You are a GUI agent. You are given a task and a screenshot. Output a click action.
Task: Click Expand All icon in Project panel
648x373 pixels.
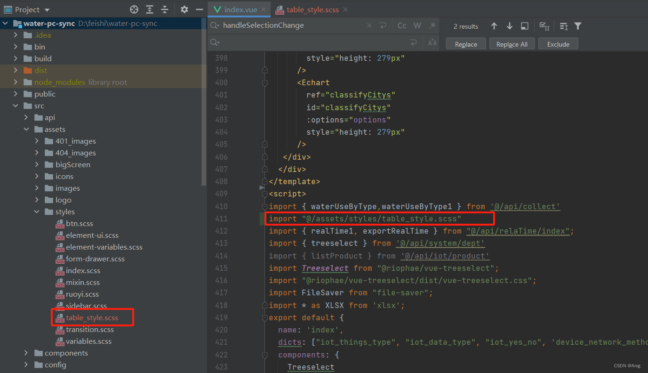(150, 9)
